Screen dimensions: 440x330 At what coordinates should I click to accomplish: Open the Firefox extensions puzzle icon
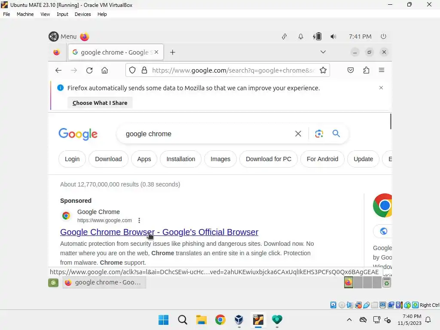[366, 70]
